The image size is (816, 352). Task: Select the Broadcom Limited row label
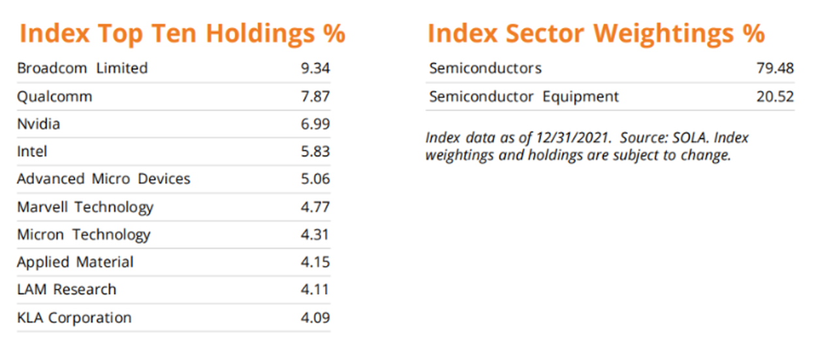point(82,68)
